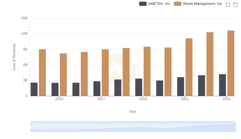Click the 2019 x-axis label
The height and width of the screenshot is (139, 241).
coord(143,99)
